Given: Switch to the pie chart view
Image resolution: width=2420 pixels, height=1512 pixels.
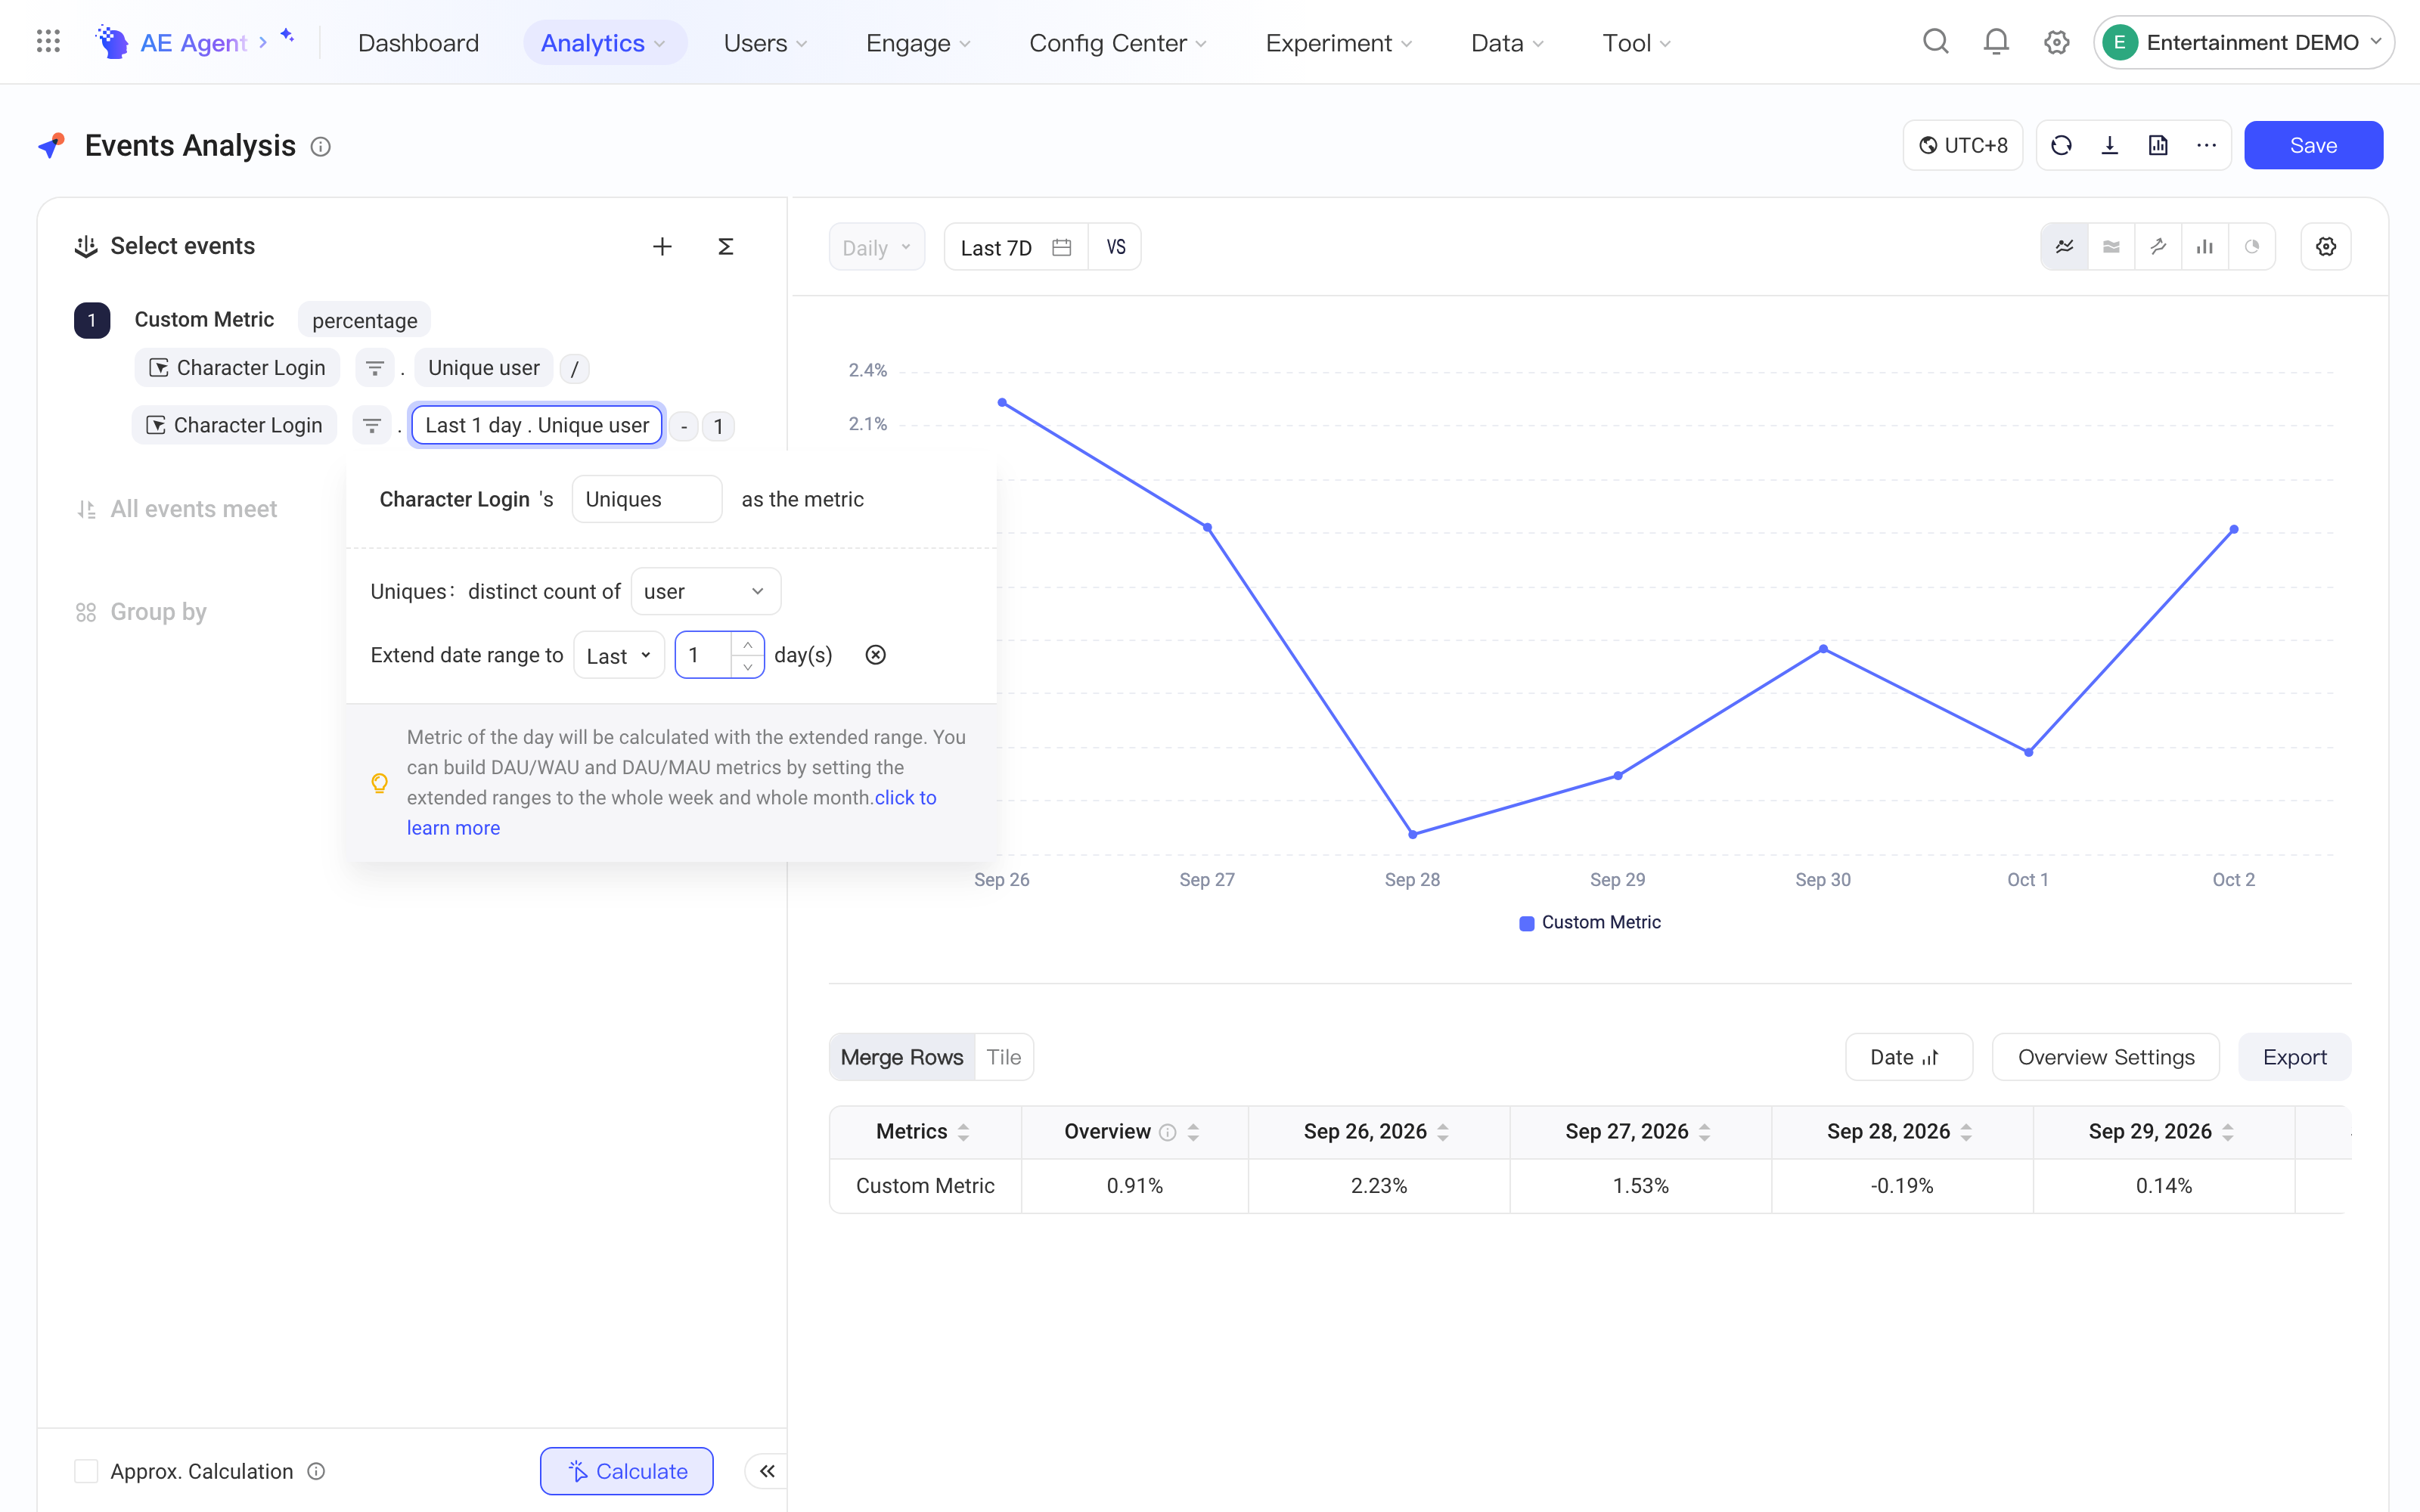Looking at the screenshot, I should point(2251,247).
